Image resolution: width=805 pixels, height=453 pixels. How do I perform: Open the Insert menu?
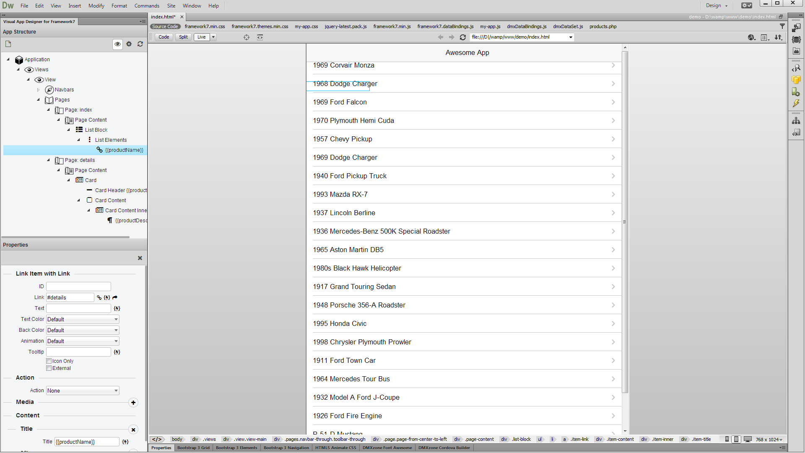click(75, 6)
